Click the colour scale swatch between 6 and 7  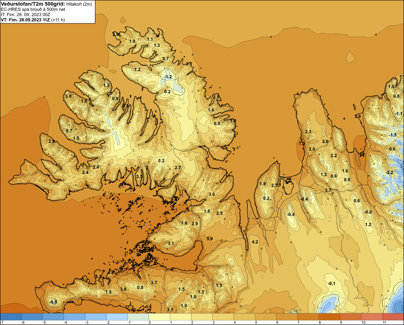coord(287,317)
